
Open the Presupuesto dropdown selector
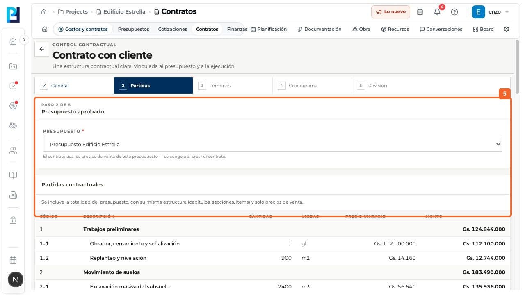[272, 144]
